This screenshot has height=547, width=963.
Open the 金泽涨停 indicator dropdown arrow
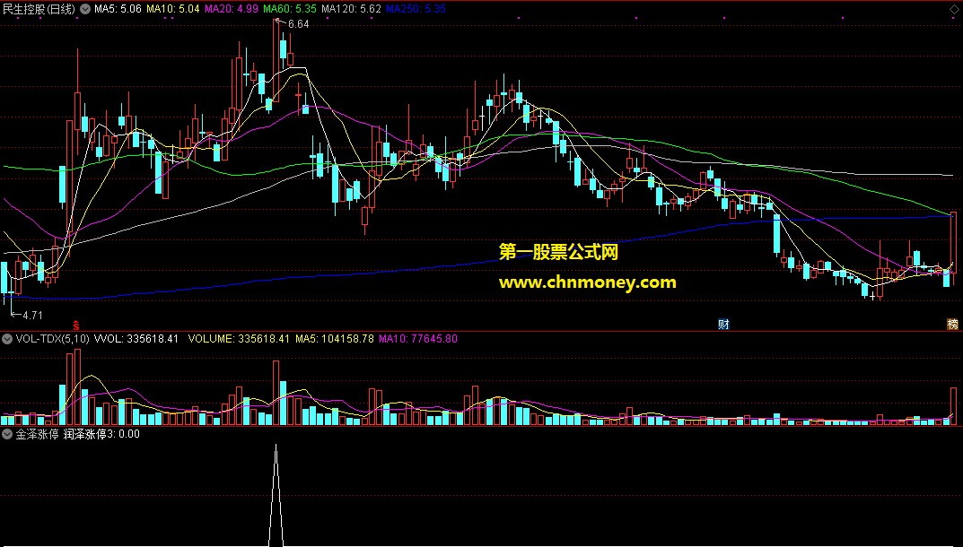coord(7,434)
